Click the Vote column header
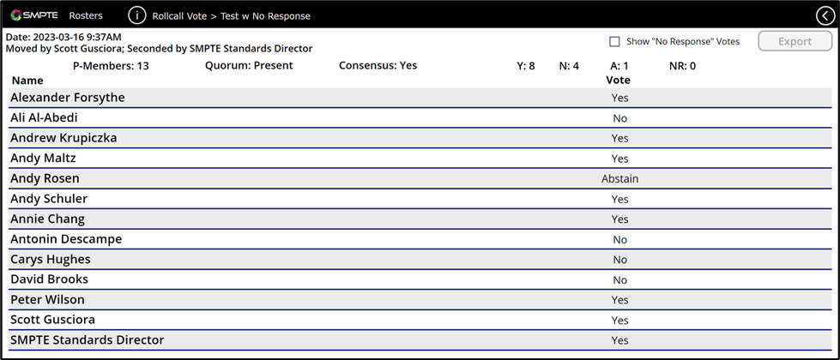 pos(618,81)
